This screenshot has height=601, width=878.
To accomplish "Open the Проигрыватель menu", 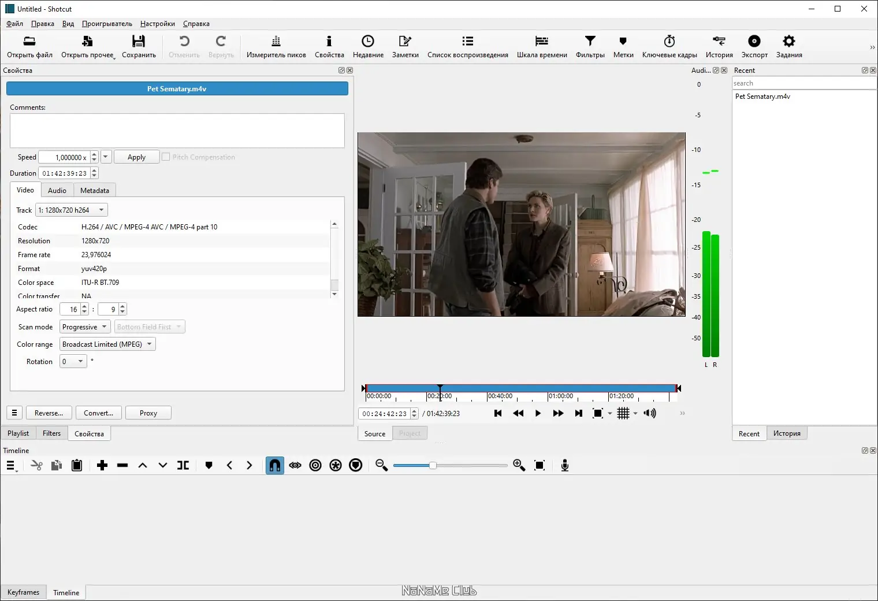I will pos(107,24).
